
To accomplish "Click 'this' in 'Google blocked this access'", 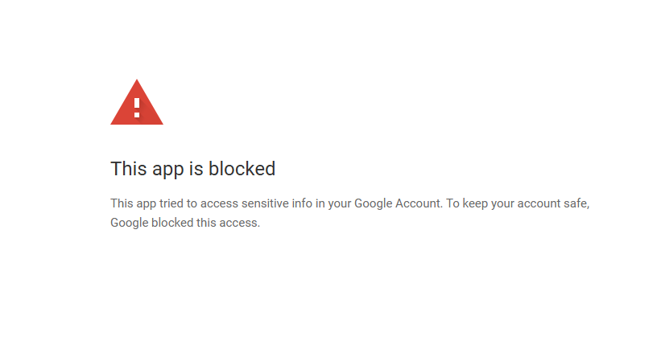I will tap(206, 223).
